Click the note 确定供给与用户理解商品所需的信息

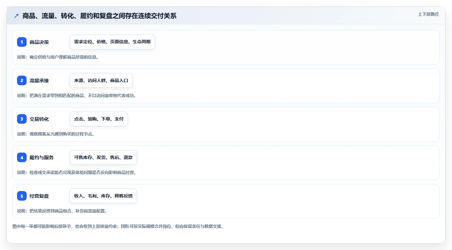coord(58,57)
